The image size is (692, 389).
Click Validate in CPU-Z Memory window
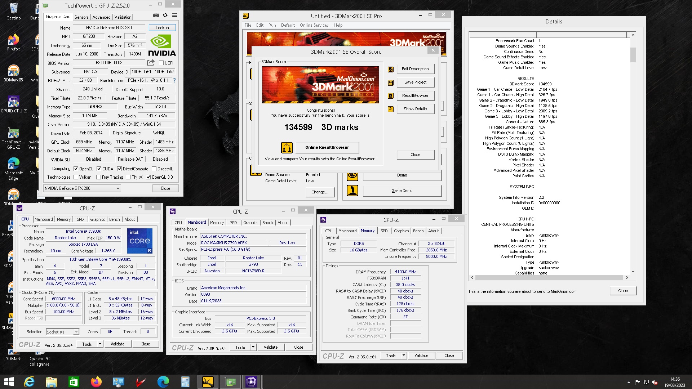click(421, 356)
